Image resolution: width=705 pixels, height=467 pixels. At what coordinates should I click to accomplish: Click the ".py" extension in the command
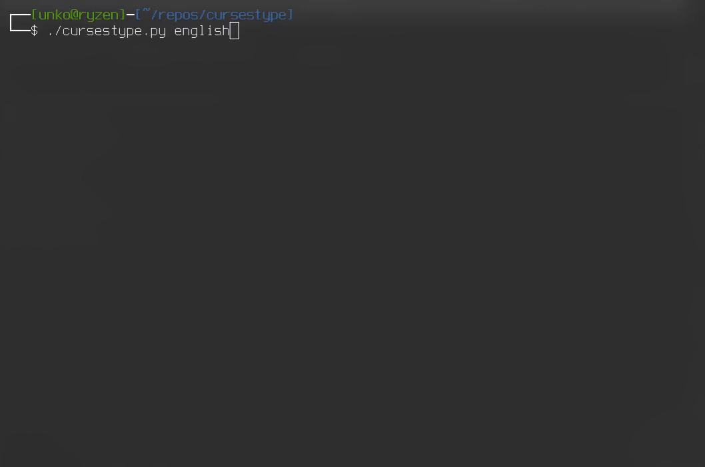(x=154, y=33)
